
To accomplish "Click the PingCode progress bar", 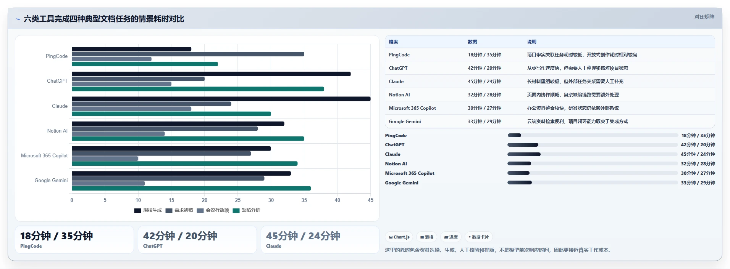I will point(593,135).
